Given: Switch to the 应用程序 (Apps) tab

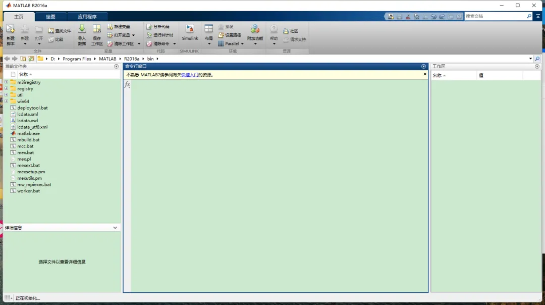Looking at the screenshot, I should 87,17.
